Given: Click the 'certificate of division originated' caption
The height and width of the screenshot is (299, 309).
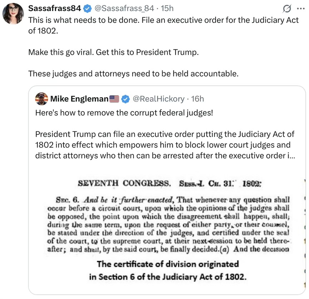Looking at the screenshot, I should tap(168, 264).
